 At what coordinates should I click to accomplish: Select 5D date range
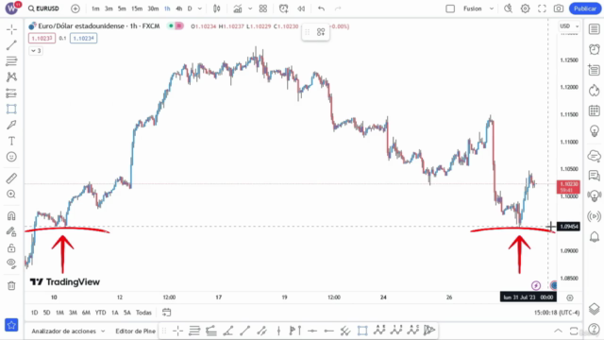(x=46, y=313)
